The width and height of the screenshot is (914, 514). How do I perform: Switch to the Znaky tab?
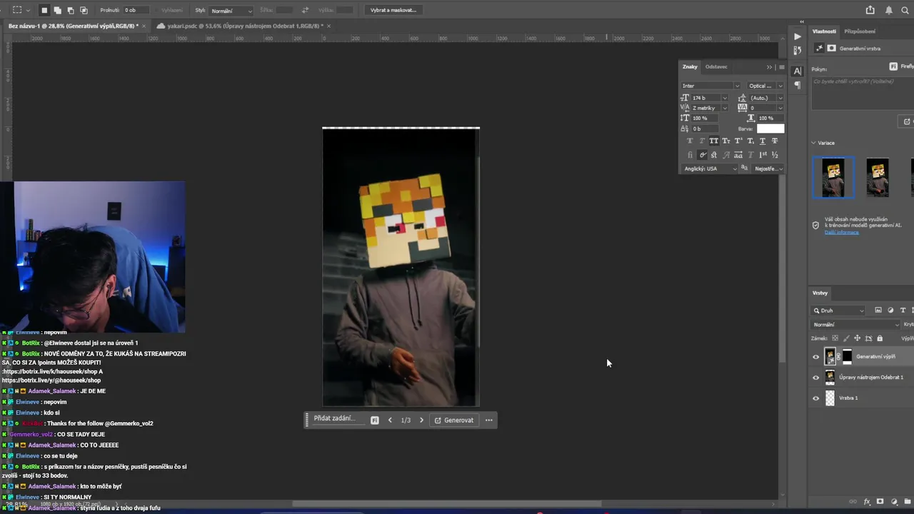690,66
